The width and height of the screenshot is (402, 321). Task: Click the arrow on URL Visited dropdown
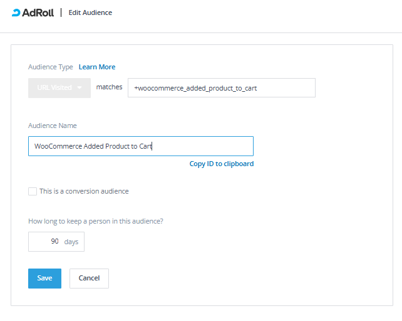click(80, 88)
